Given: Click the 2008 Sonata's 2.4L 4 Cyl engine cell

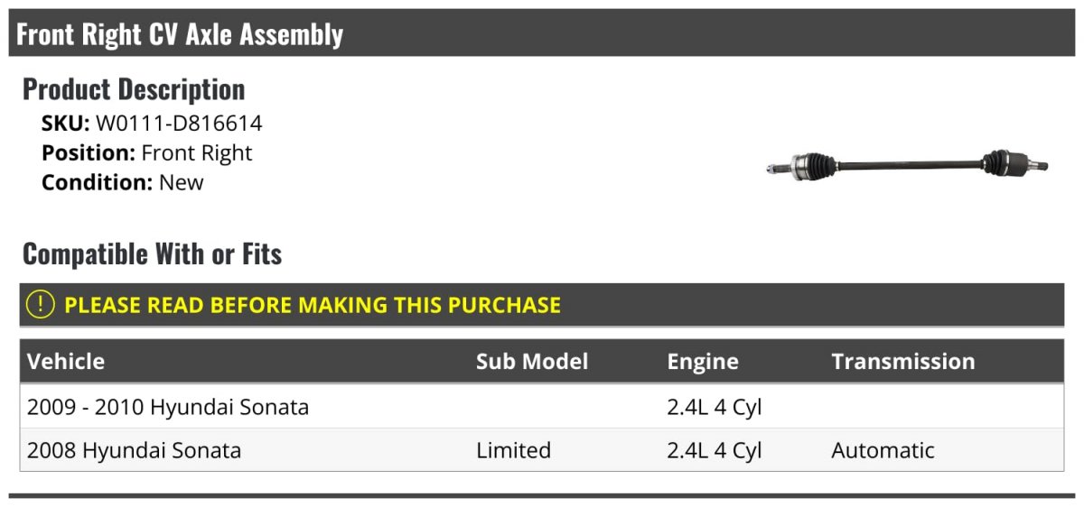Looking at the screenshot, I should (715, 450).
